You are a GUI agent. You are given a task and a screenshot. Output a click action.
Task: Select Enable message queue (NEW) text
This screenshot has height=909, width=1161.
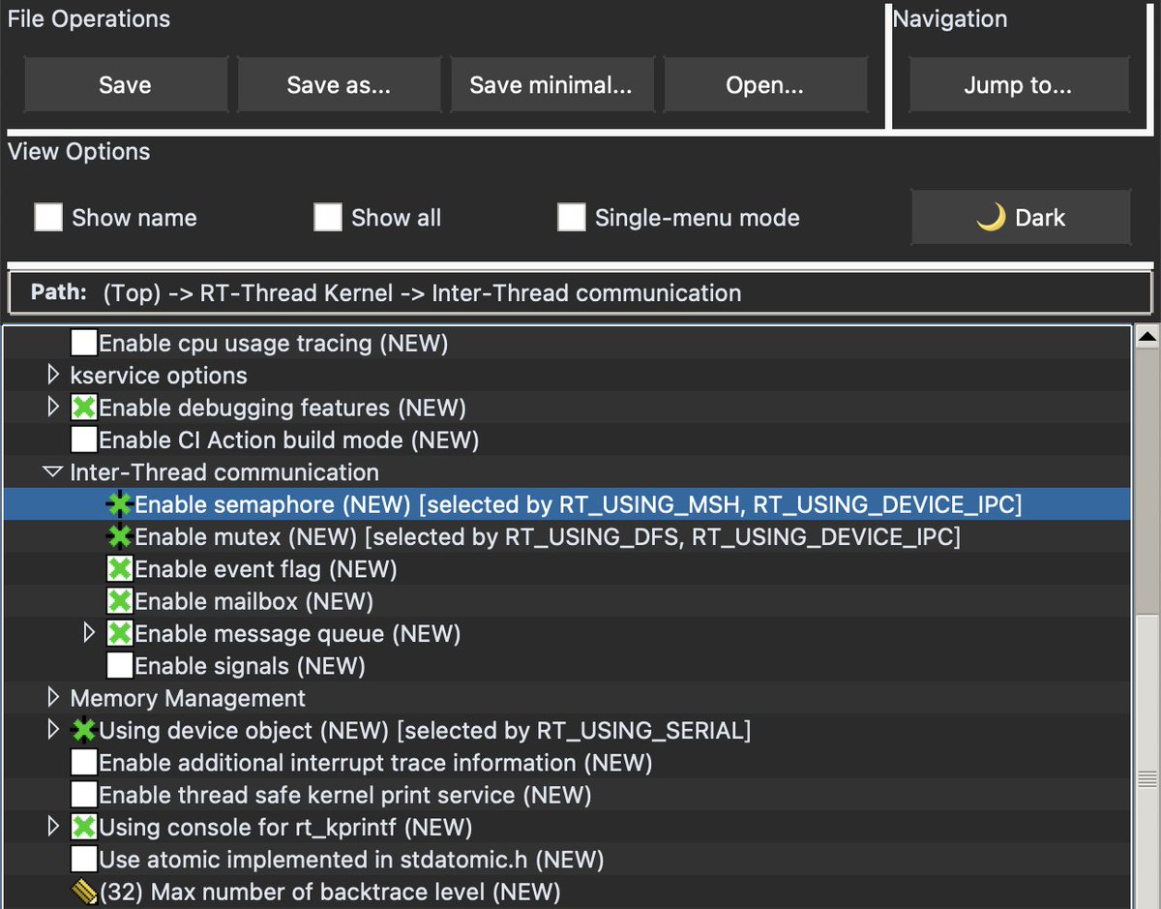pyautogui.click(x=297, y=634)
